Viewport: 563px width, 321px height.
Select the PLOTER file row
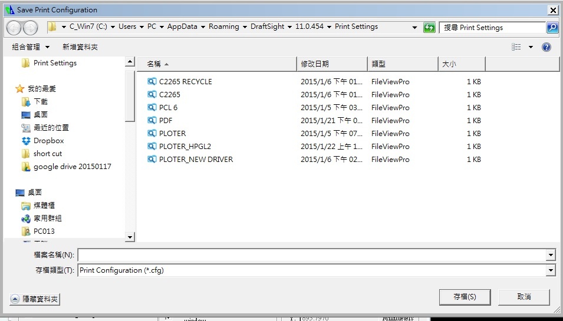314,133
